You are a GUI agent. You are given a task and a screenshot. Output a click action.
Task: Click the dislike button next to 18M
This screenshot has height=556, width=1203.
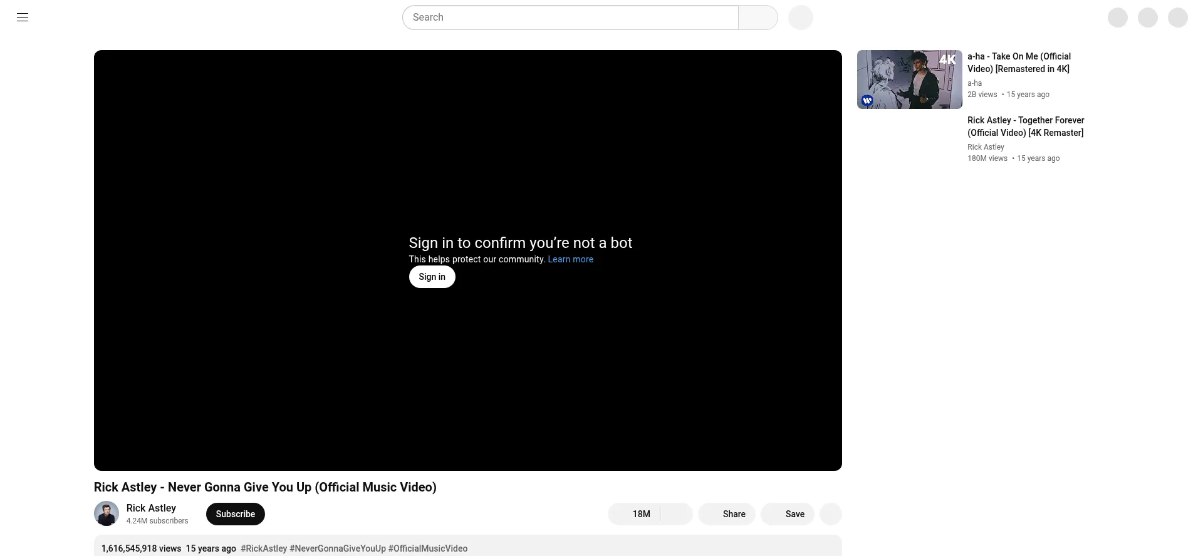[x=677, y=514]
